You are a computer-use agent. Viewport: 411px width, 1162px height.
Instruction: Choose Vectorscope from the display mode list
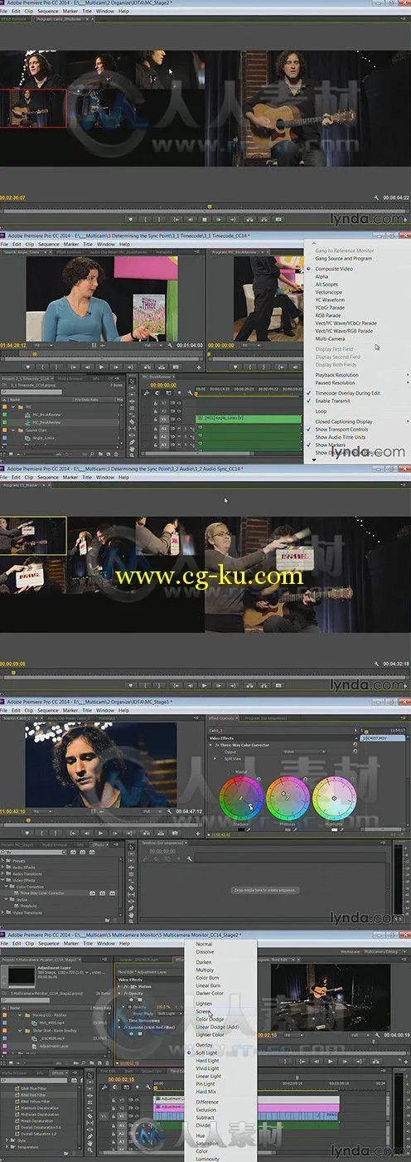pyautogui.click(x=328, y=292)
